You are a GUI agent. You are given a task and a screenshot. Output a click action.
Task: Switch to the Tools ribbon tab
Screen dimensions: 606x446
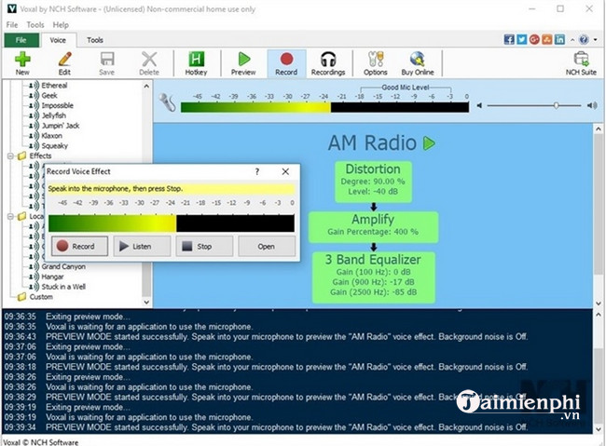pos(95,41)
